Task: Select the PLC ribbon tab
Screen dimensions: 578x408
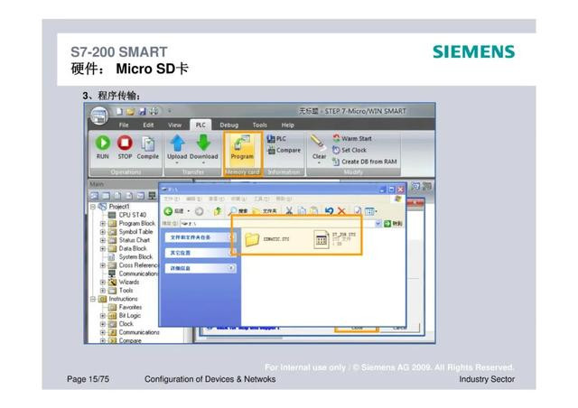Action: 200,125
